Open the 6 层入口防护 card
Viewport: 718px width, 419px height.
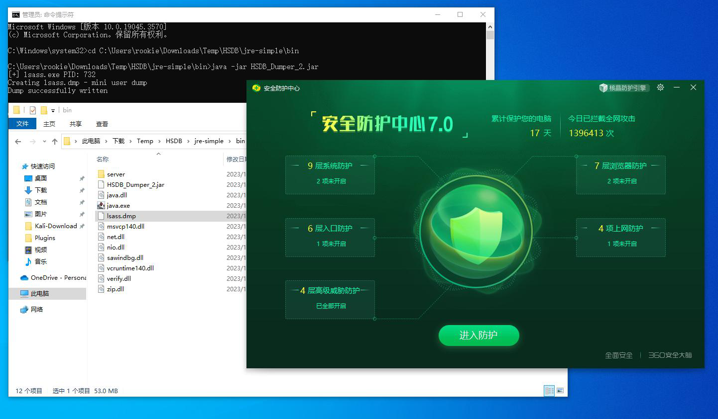click(330, 237)
